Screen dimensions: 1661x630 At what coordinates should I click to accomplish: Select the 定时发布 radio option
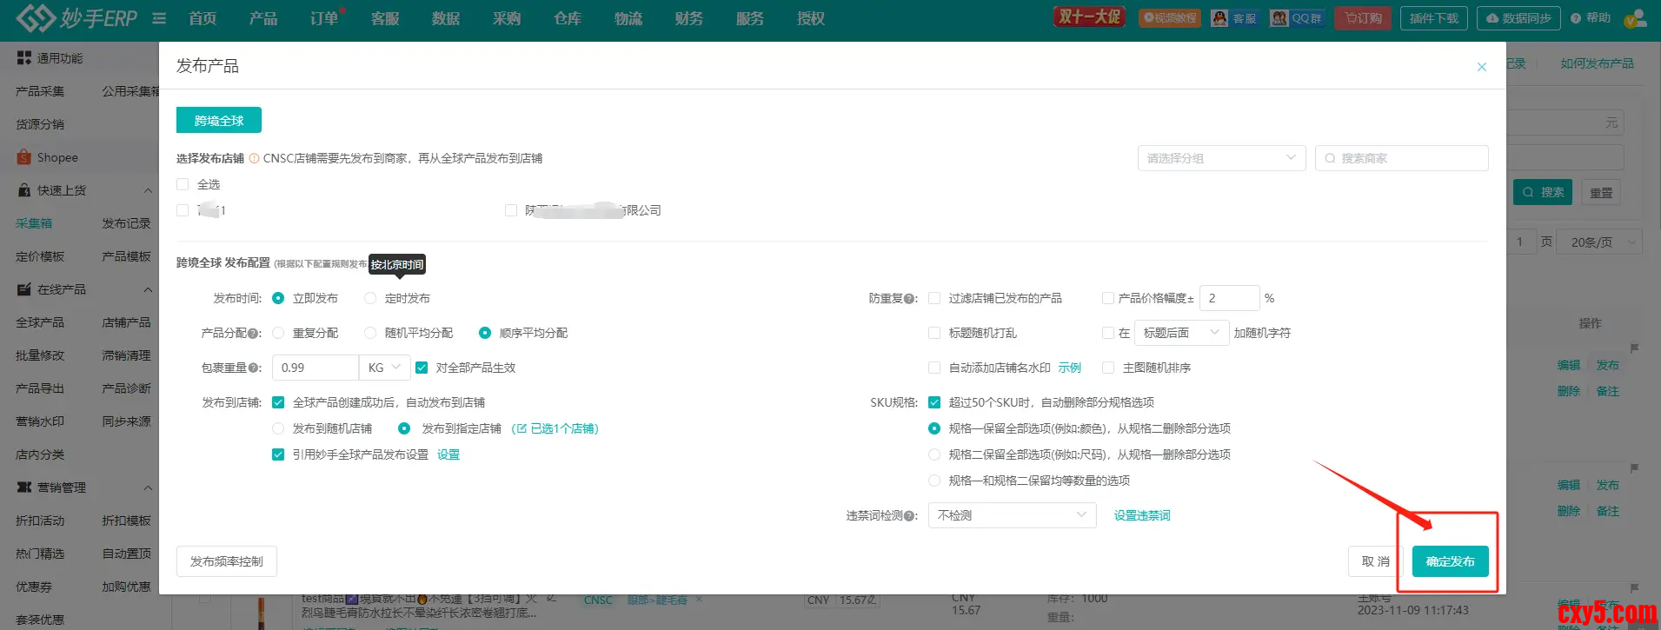(x=370, y=298)
